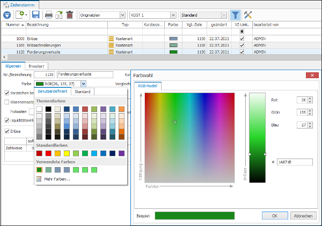Image resolution: width=322 pixels, height=226 pixels.
Task: Click Kostenart type icon in row 1120
Action: [x=111, y=51]
